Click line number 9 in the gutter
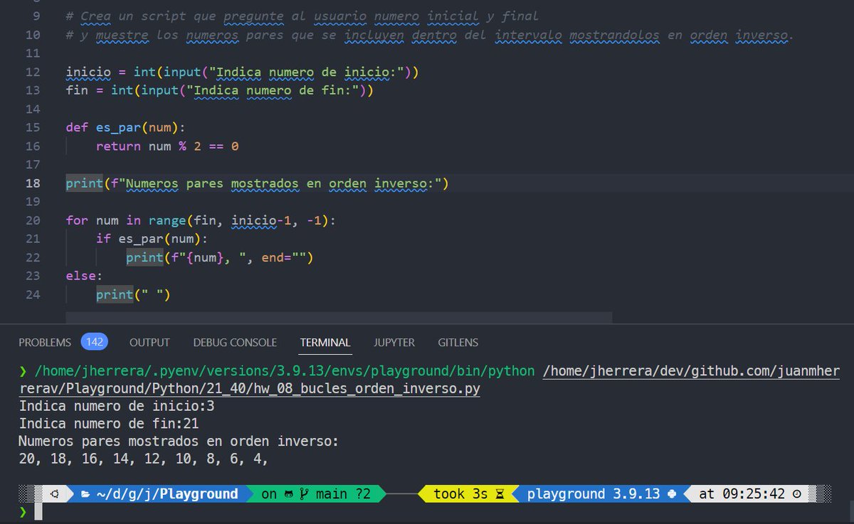This screenshot has width=854, height=524. click(x=37, y=16)
